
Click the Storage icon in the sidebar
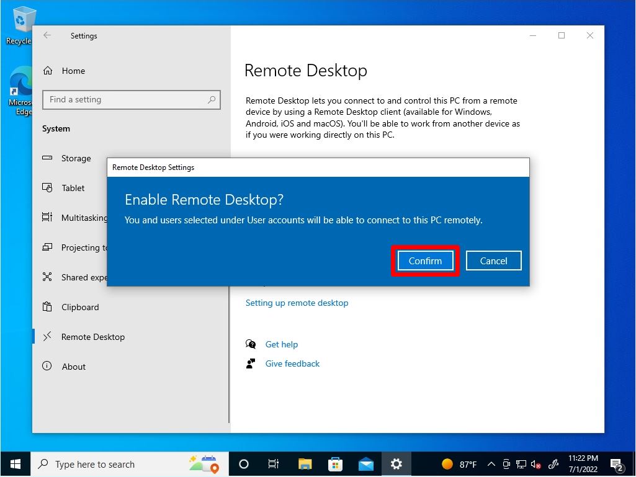click(48, 158)
